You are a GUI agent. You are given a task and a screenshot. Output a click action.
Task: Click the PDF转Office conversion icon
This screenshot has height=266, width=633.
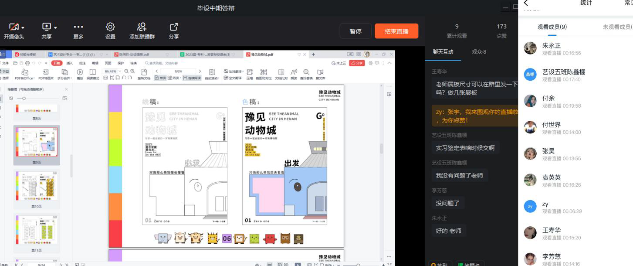tap(24, 72)
